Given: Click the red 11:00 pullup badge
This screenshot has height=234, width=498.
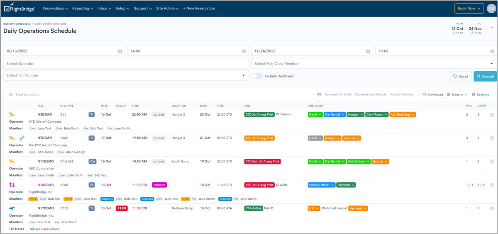Looking at the screenshot, I should tap(122, 208).
